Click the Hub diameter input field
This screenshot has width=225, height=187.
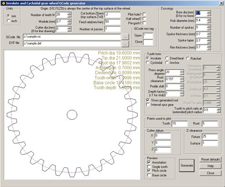(201, 20)
